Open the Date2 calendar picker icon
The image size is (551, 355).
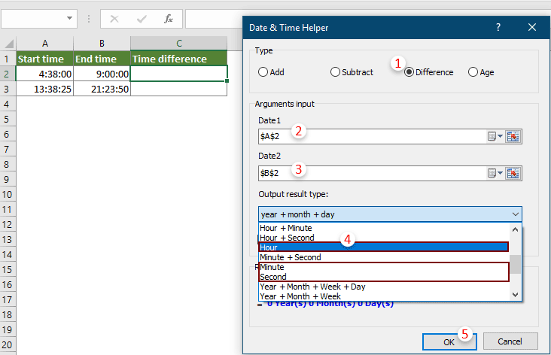click(495, 173)
